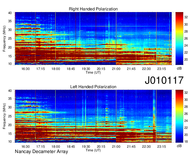The height and width of the screenshot is (155, 191).
Task: Click 16:30 tick on upper time axis
Action: coord(26,69)
